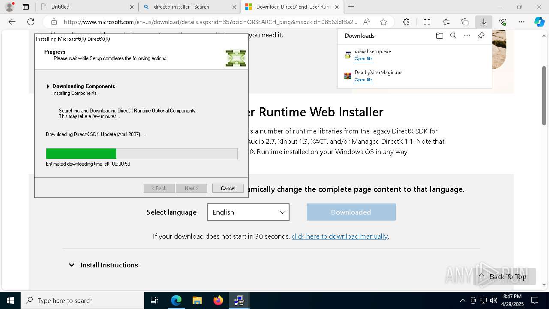This screenshot has width=549, height=309.
Task: Open downloads folder icon in Downloads panel
Action: pyautogui.click(x=439, y=36)
